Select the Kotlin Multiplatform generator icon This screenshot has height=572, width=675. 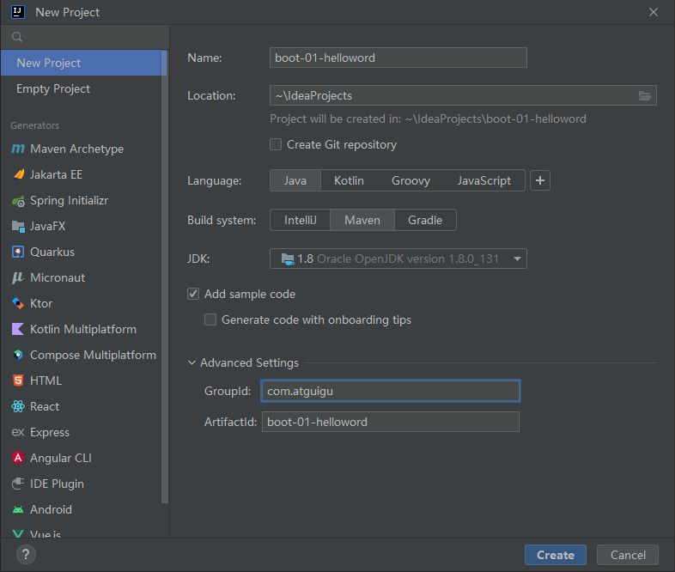click(x=18, y=329)
